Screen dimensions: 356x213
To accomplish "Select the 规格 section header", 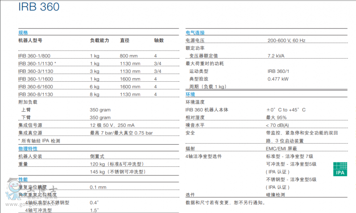I will point(23,33).
